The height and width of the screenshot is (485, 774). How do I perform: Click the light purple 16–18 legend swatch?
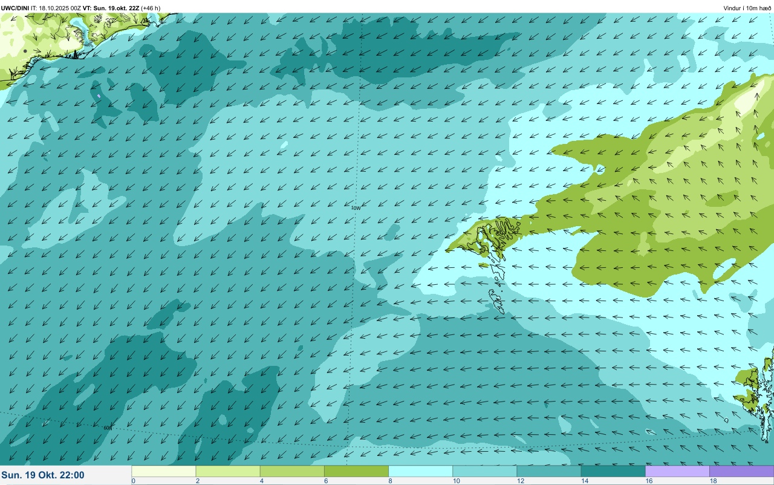click(x=677, y=471)
